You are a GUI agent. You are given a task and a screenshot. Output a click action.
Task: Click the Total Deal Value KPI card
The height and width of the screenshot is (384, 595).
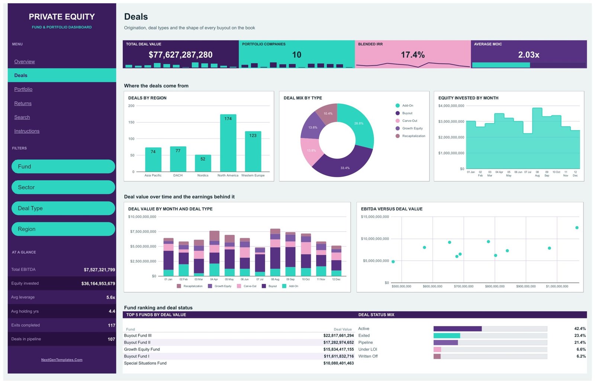(181, 54)
